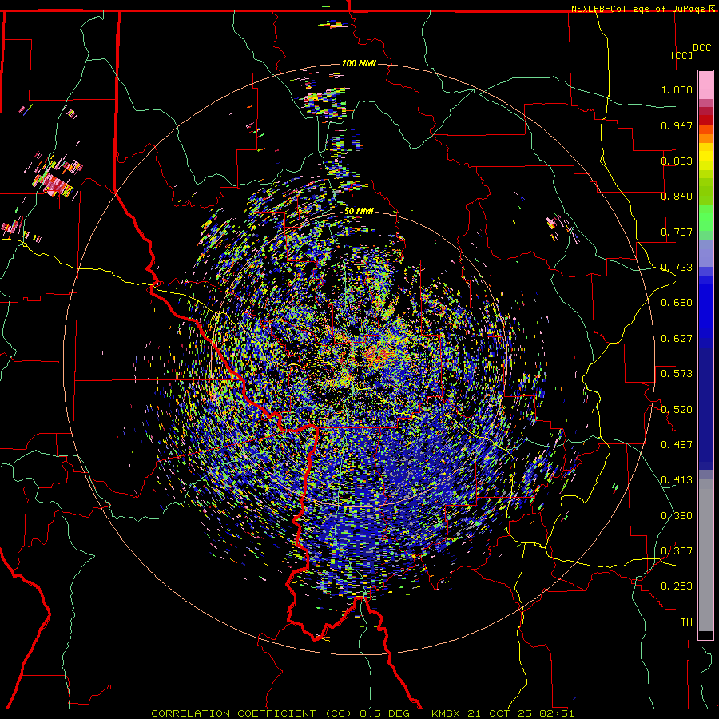Select the 0.627 scale value
The width and height of the screenshot is (719, 719).
(x=677, y=339)
